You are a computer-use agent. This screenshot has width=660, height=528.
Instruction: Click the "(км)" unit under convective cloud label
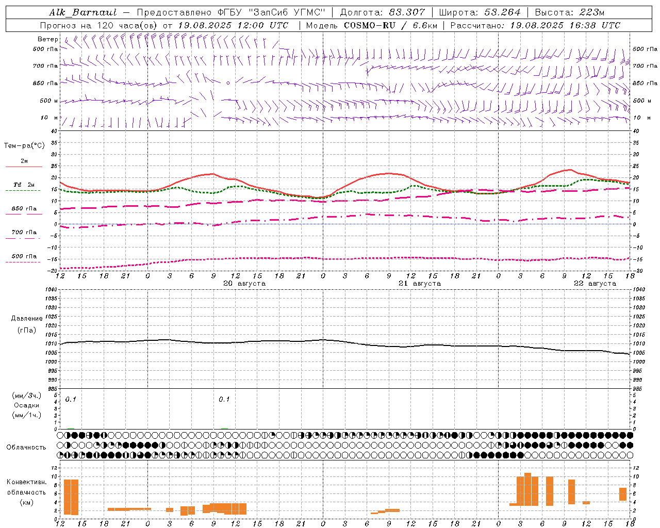click(x=27, y=502)
